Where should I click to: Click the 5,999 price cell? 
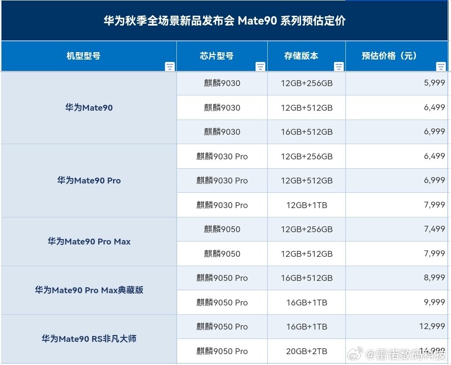(x=397, y=83)
